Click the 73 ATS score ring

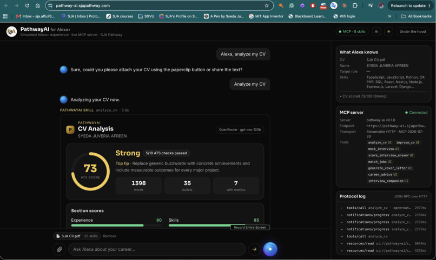tap(90, 172)
